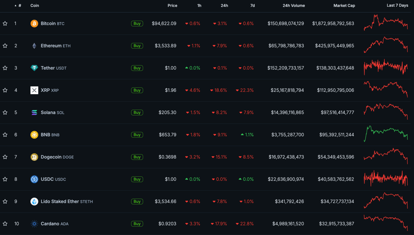Select Ethereum market cap $425,975,449,965

click(x=335, y=46)
